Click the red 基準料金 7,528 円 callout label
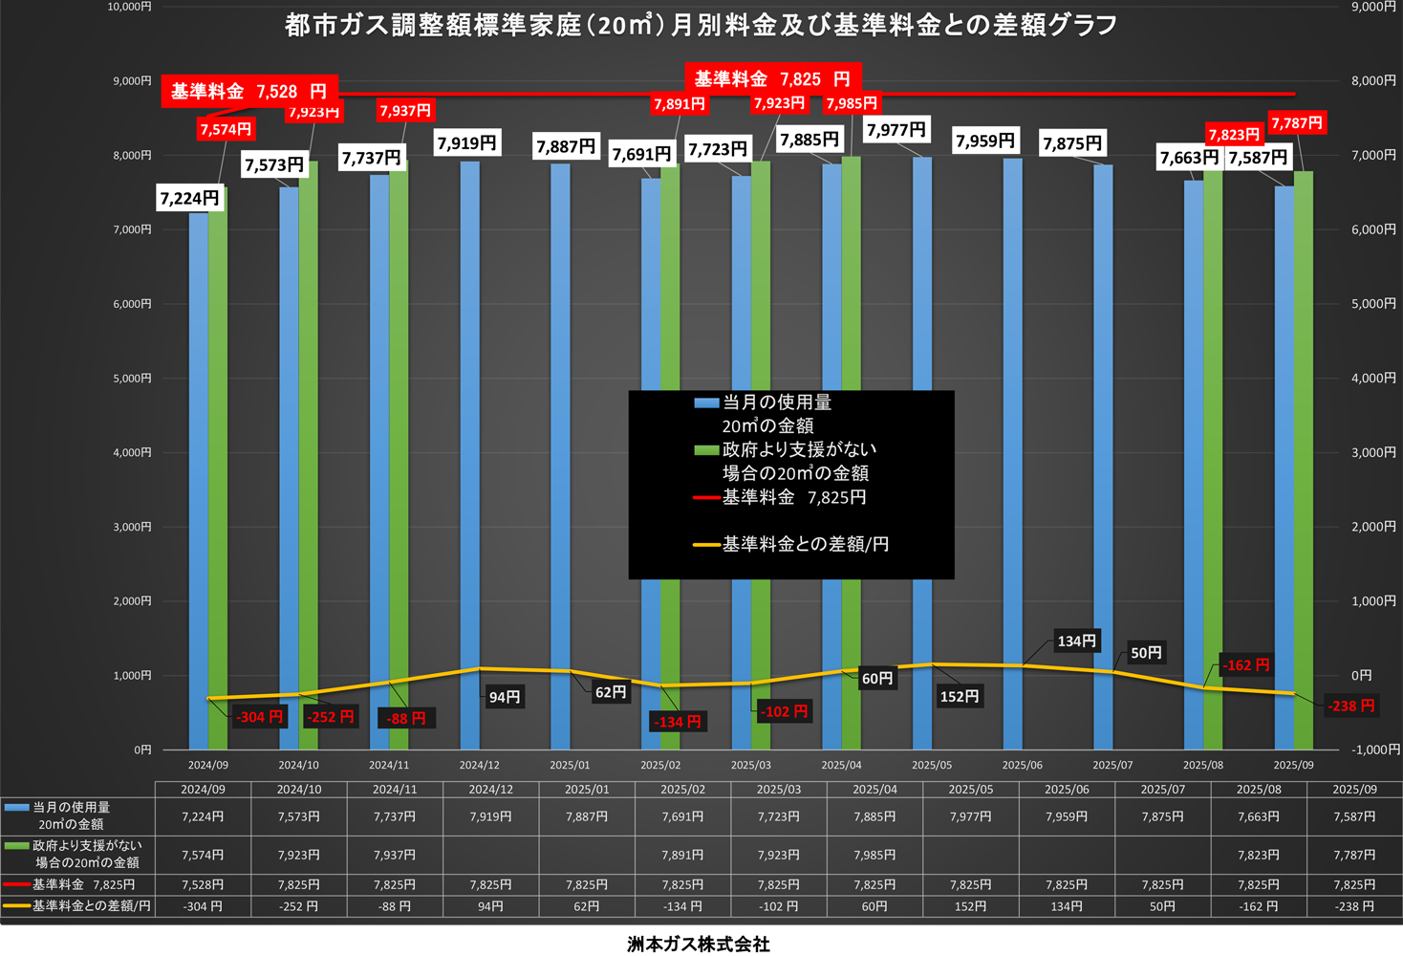This screenshot has width=1403, height=956. coord(248,92)
